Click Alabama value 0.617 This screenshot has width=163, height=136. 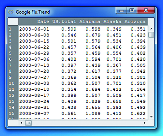coord(93,71)
